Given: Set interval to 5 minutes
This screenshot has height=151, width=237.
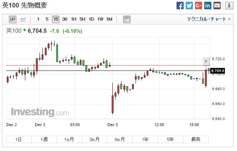Looking at the screenshot, I should pyautogui.click(x=47, y=19).
